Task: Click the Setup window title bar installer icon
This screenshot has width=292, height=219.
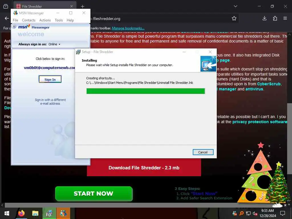Action: point(78,52)
